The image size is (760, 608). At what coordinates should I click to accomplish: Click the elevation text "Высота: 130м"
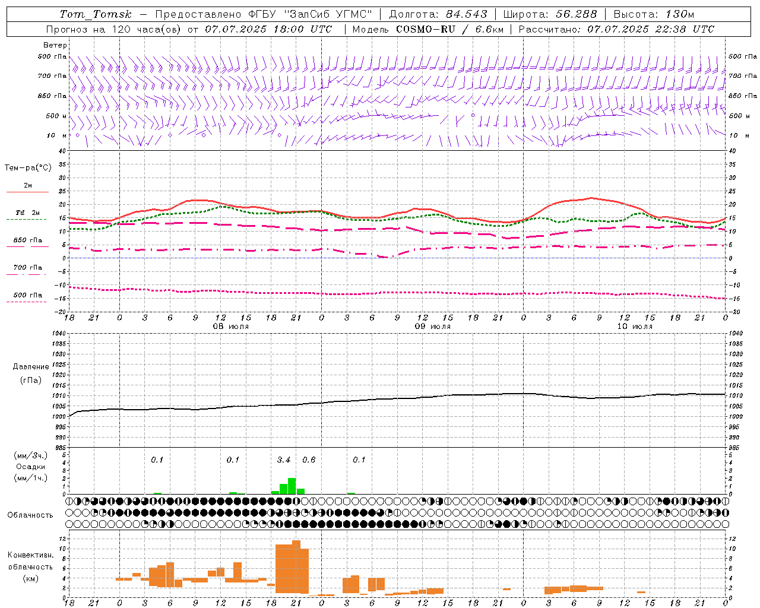(x=654, y=14)
